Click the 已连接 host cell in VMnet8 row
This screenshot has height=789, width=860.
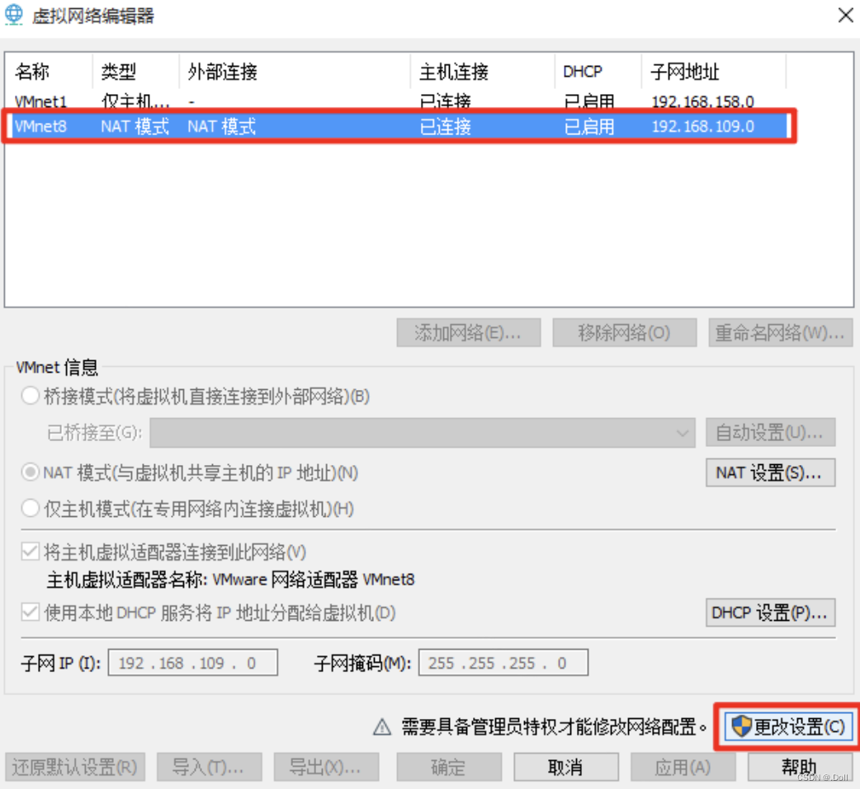446,127
